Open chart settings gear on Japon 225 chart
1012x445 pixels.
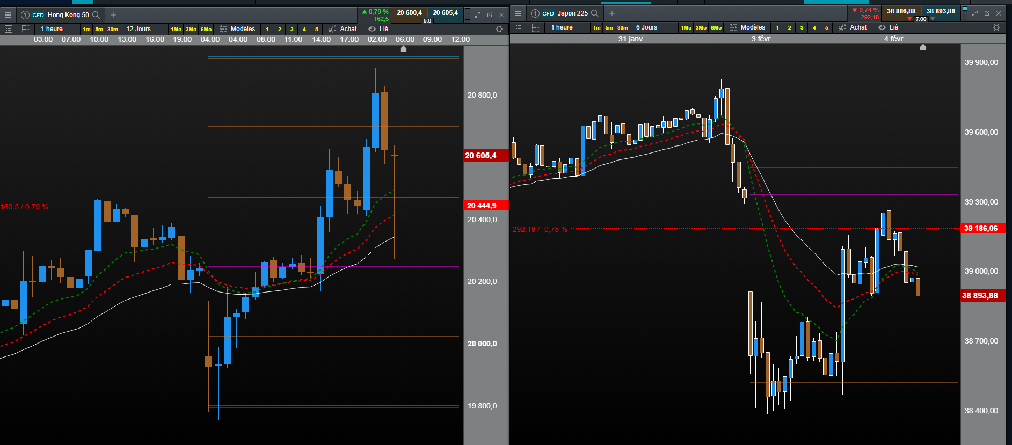click(996, 27)
